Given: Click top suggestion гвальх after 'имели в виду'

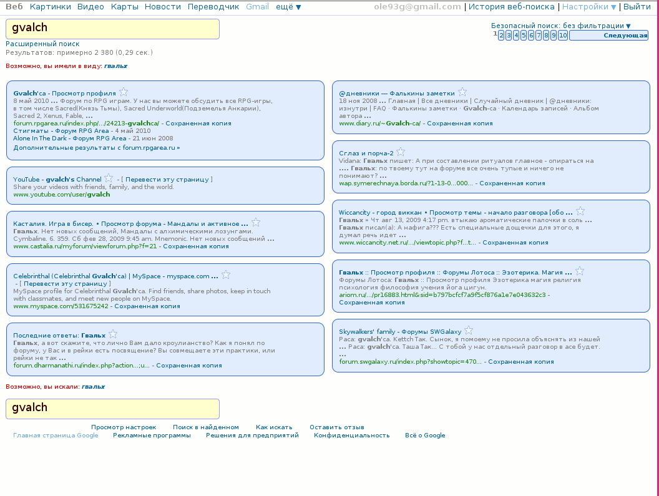Looking at the screenshot, I should (x=115, y=66).
